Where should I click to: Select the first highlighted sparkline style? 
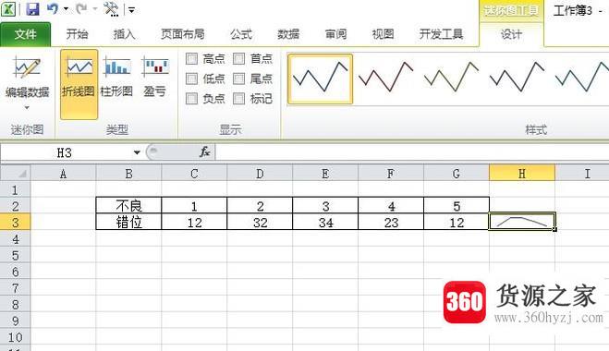pyautogui.click(x=320, y=79)
